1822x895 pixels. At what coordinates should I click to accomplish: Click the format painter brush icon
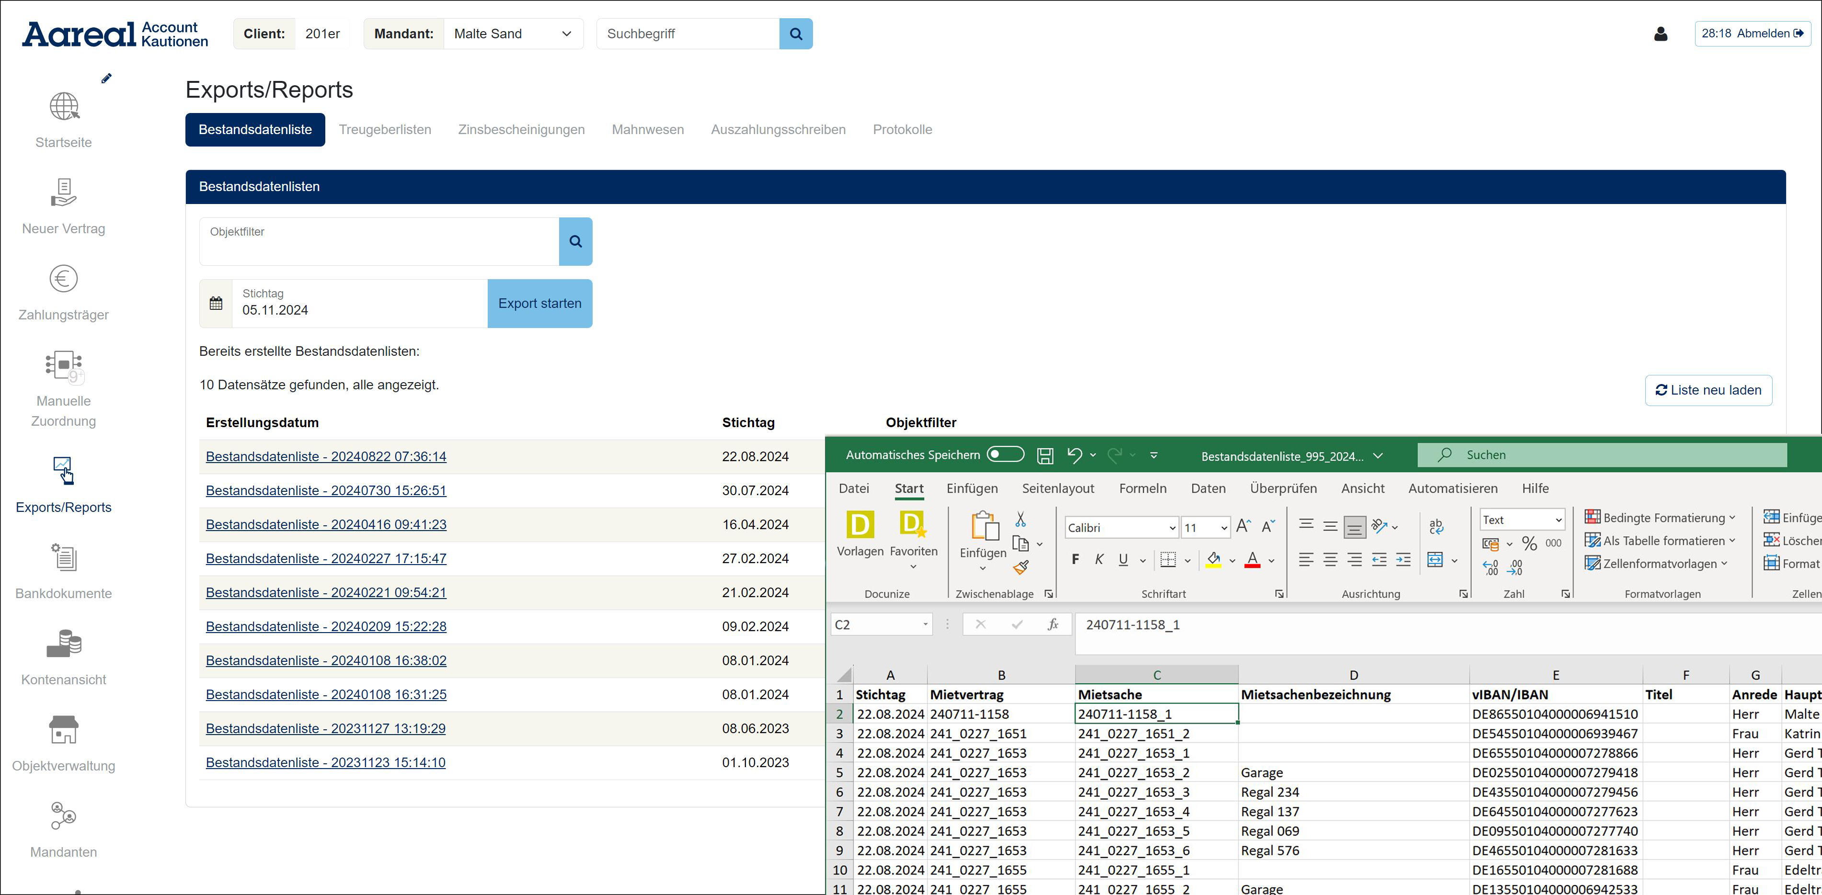click(1020, 567)
